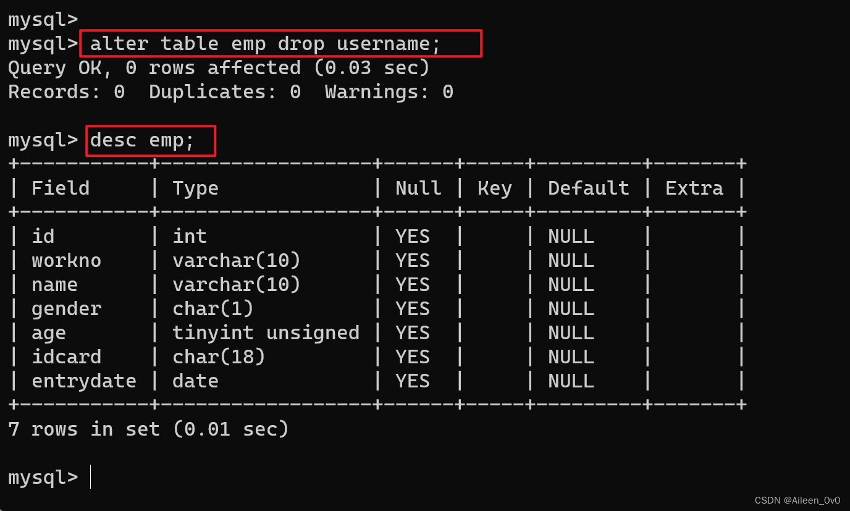
Task: Click the Type column header
Action: click(x=195, y=188)
